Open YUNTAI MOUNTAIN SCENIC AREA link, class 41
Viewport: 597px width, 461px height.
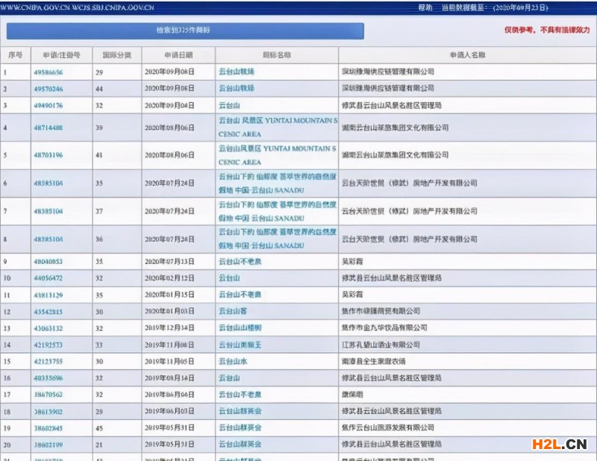[x=278, y=155]
